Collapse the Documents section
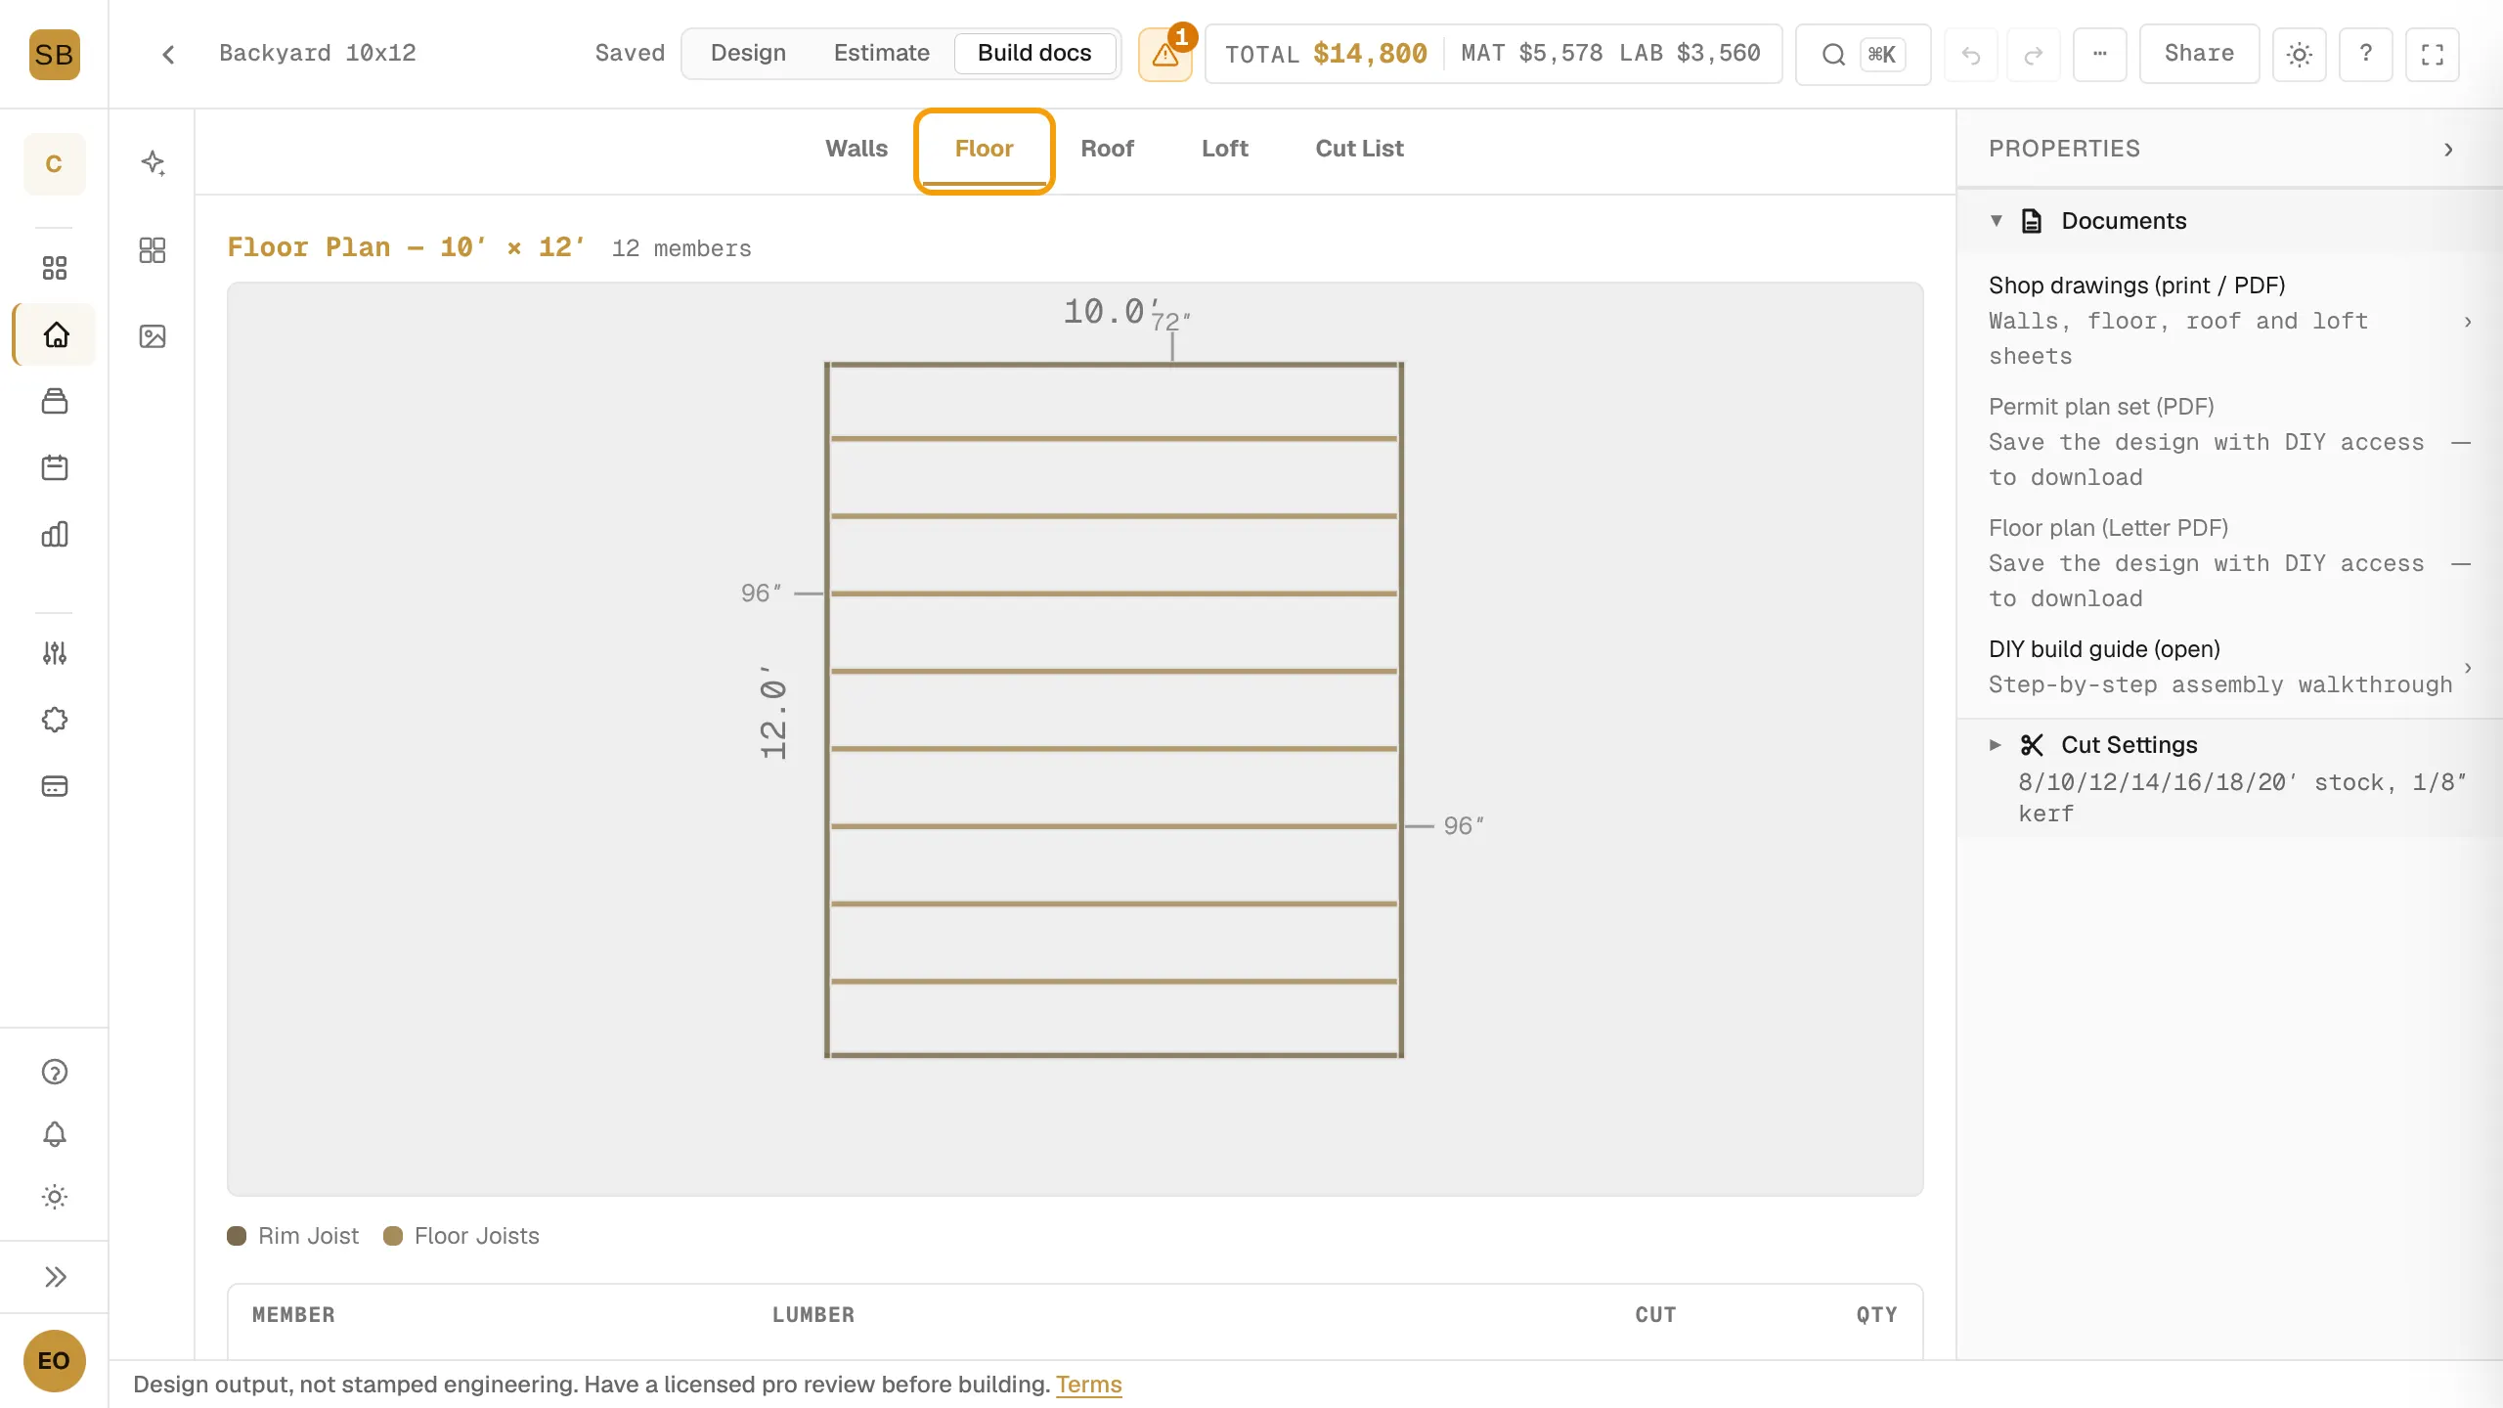Screen dimensions: 2503x1408 point(2229,221)
